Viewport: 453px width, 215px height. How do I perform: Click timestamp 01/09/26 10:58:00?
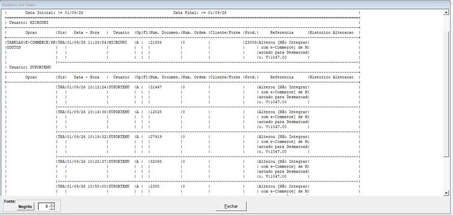pos(87,187)
